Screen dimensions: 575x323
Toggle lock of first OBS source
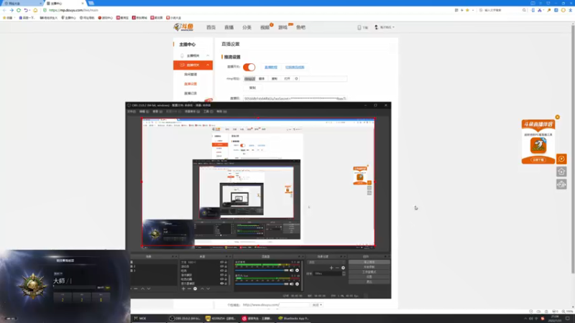226,262
